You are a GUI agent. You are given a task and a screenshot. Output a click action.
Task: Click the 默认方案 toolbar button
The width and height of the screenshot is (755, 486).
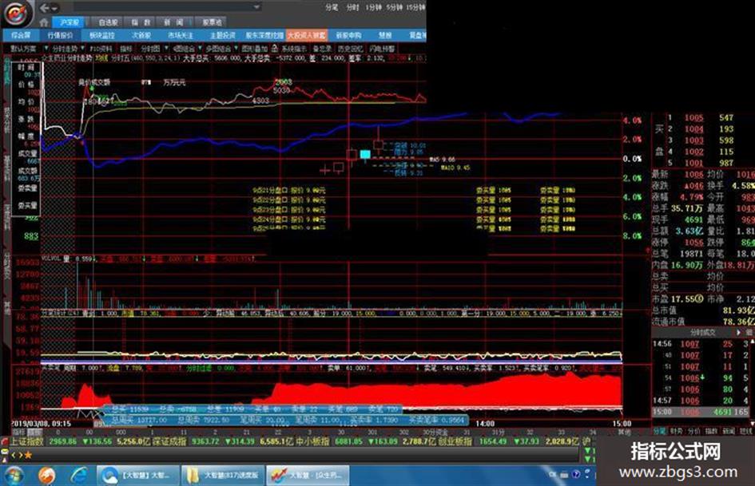[x=23, y=49]
